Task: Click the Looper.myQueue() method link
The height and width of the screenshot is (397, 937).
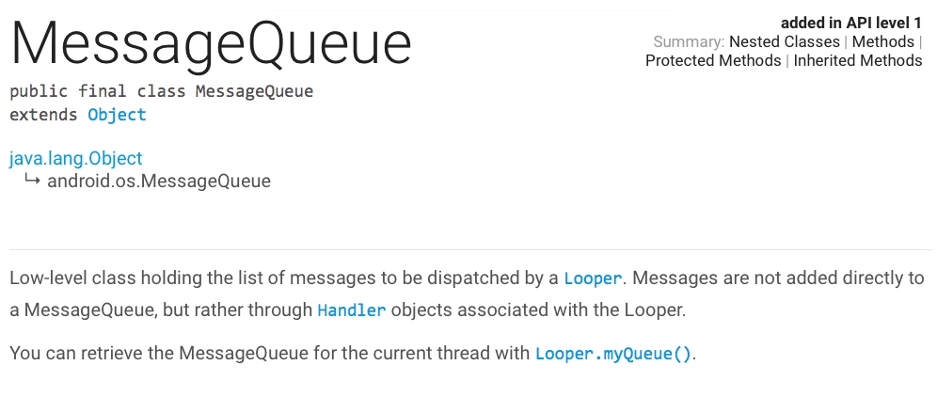Action: pos(613,355)
